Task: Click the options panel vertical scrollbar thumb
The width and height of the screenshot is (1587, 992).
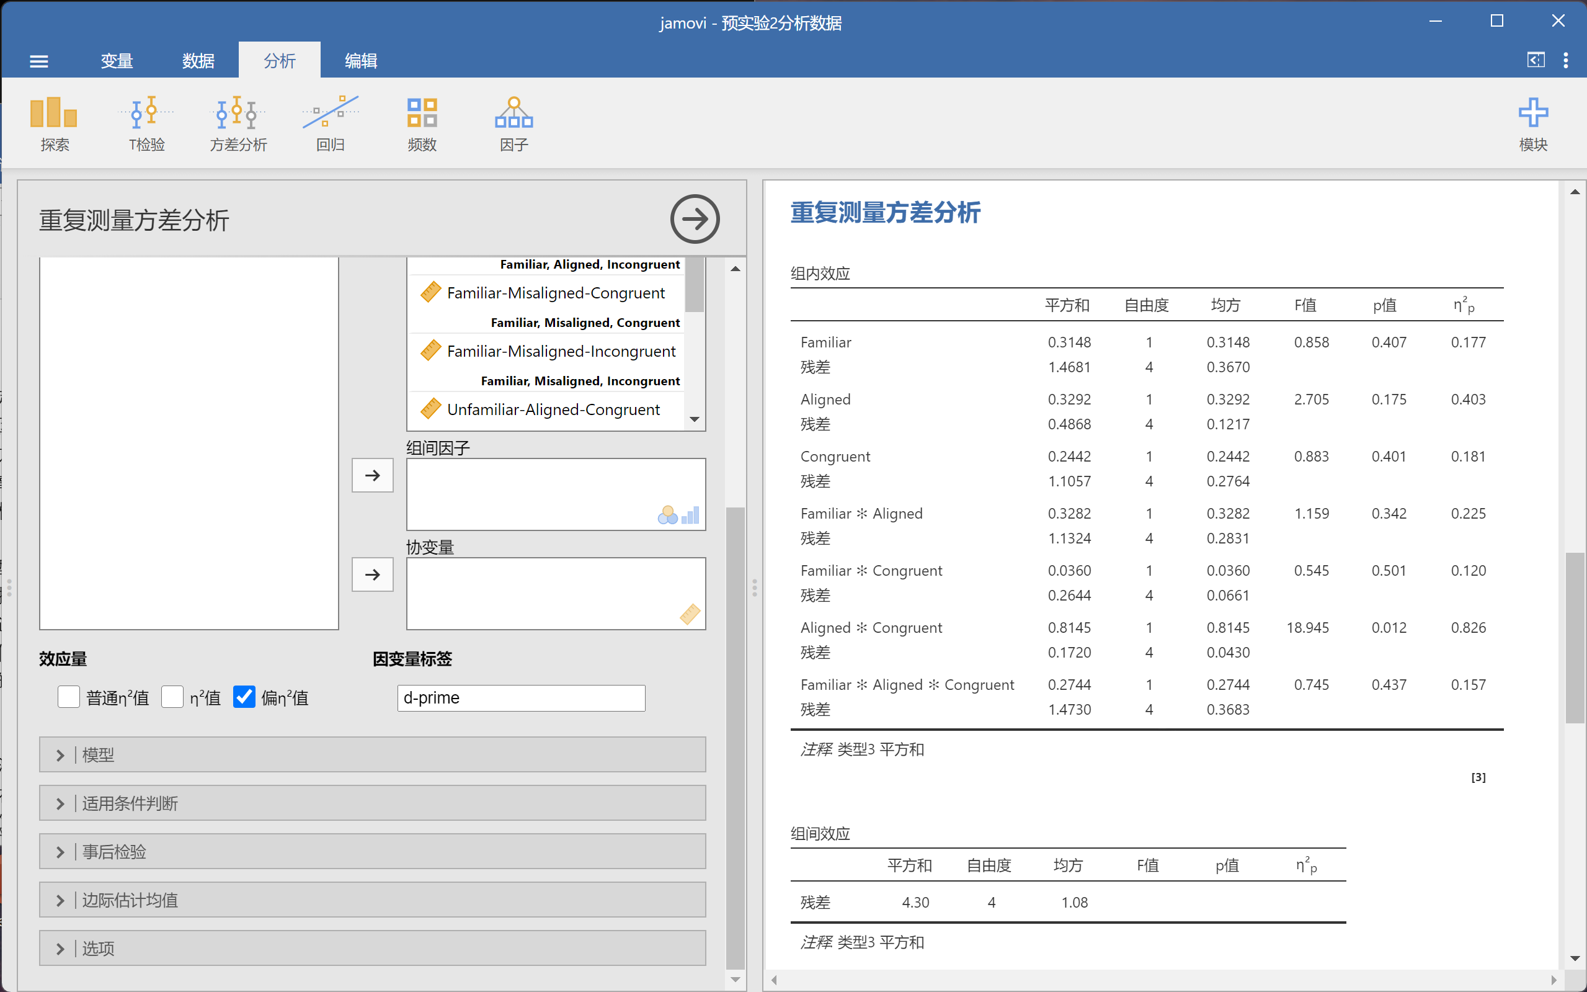Action: [x=735, y=738]
